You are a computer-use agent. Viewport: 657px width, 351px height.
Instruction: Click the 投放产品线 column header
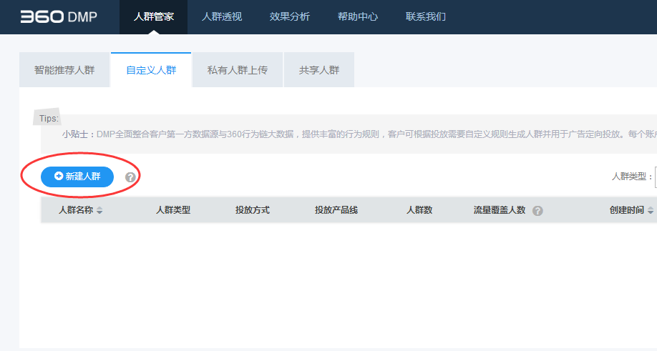tap(336, 210)
